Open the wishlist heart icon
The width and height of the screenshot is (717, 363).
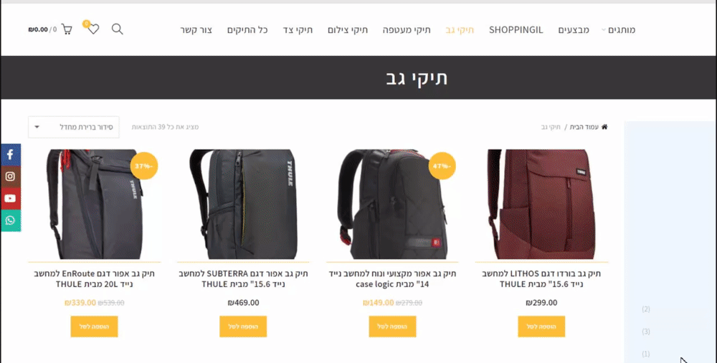click(93, 29)
